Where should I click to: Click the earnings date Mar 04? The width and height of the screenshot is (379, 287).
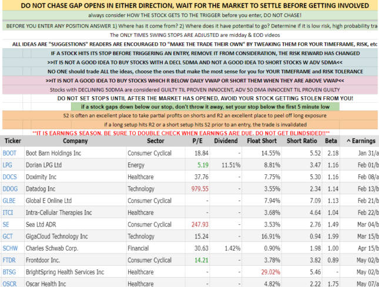[368, 224]
